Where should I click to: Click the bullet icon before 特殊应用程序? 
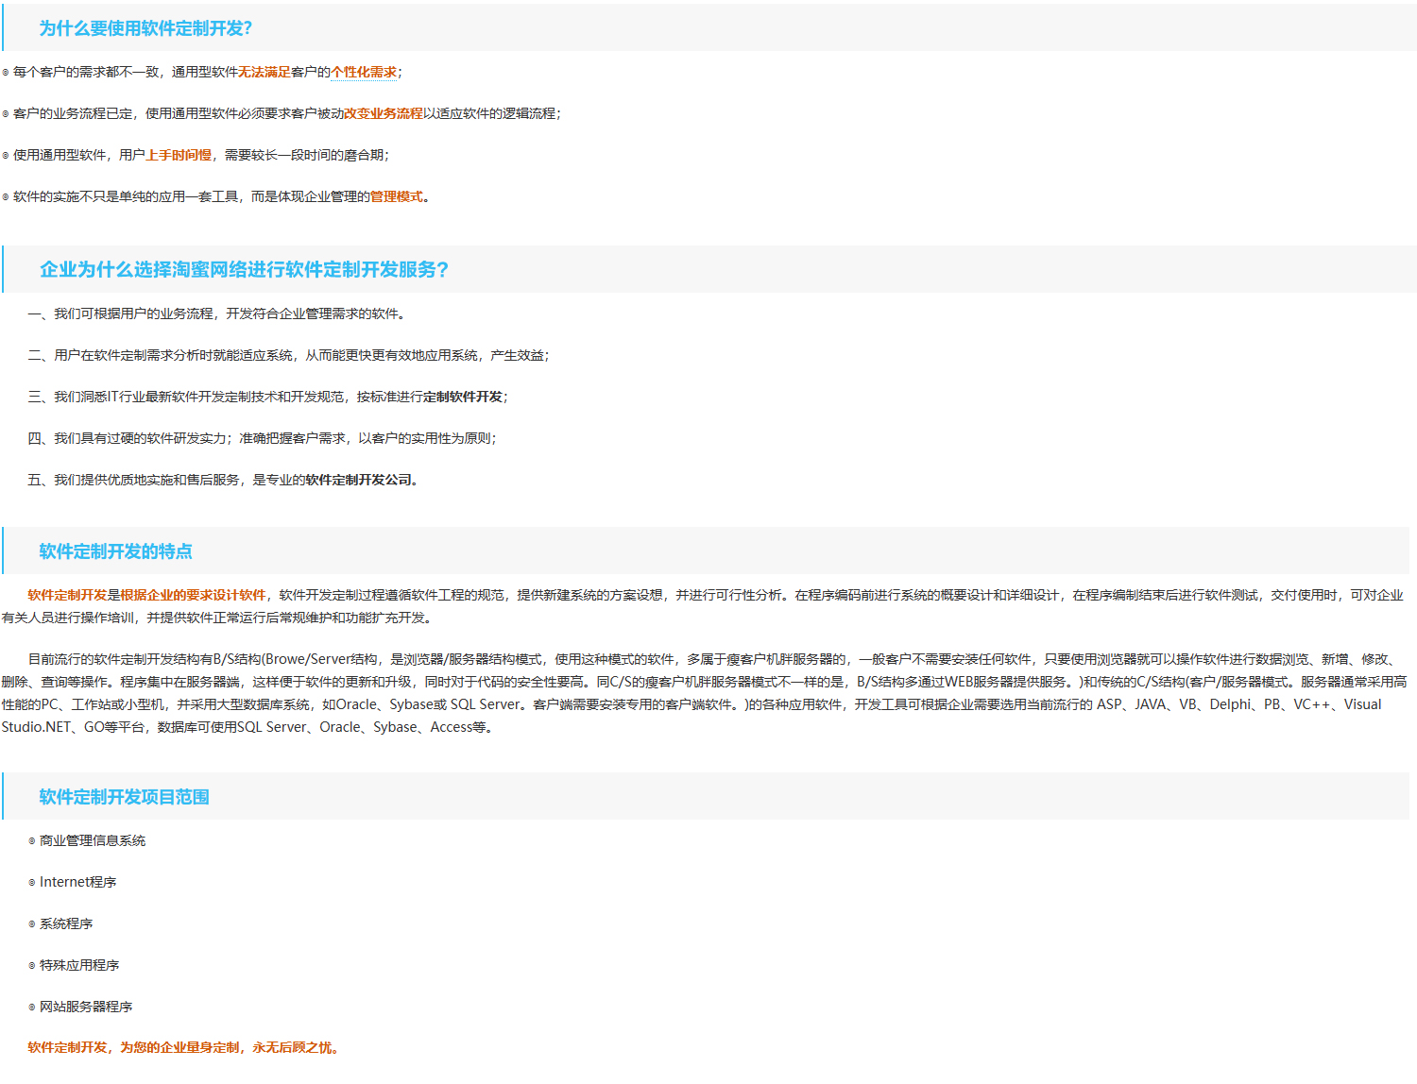point(32,966)
